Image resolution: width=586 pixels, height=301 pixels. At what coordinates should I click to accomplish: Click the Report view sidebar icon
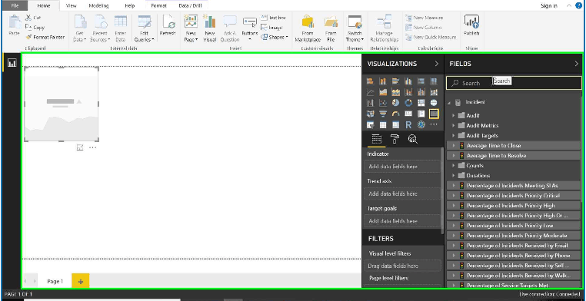coord(12,63)
